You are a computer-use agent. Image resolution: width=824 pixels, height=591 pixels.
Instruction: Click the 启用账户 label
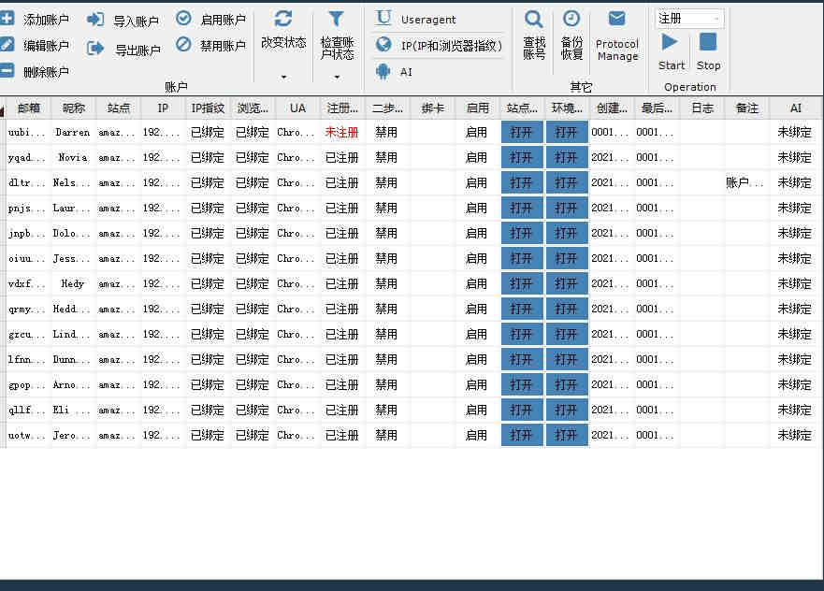coord(224,20)
